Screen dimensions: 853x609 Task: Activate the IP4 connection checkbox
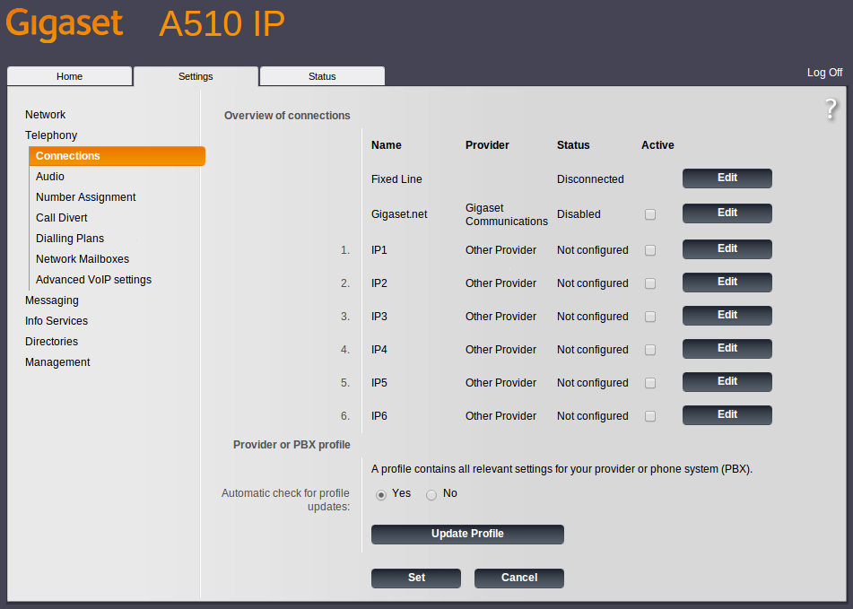tap(650, 350)
